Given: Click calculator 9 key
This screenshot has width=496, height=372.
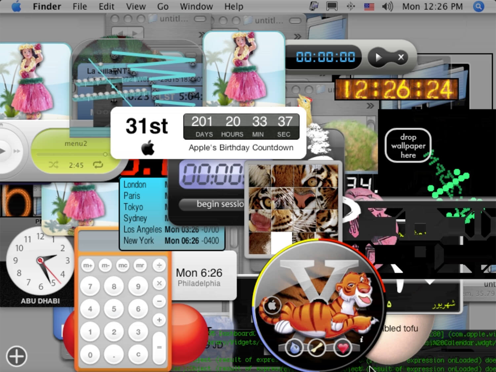Looking at the screenshot, I should 138,286.
